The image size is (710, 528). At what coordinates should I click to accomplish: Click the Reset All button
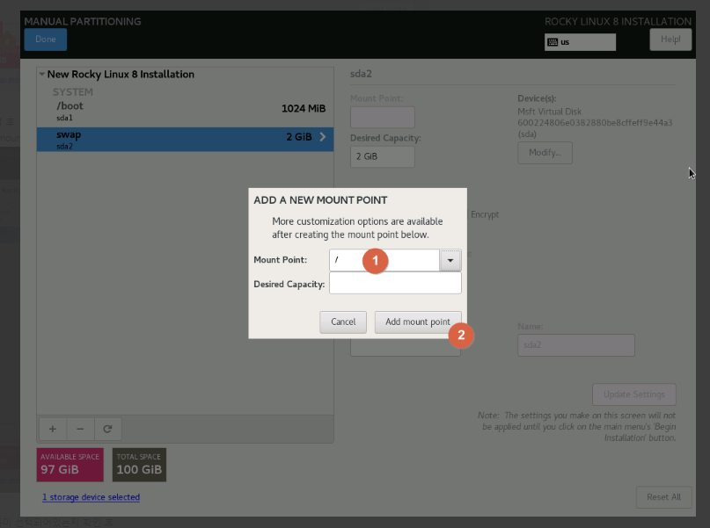coord(663,496)
